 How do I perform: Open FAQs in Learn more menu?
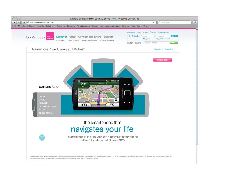point(42,110)
